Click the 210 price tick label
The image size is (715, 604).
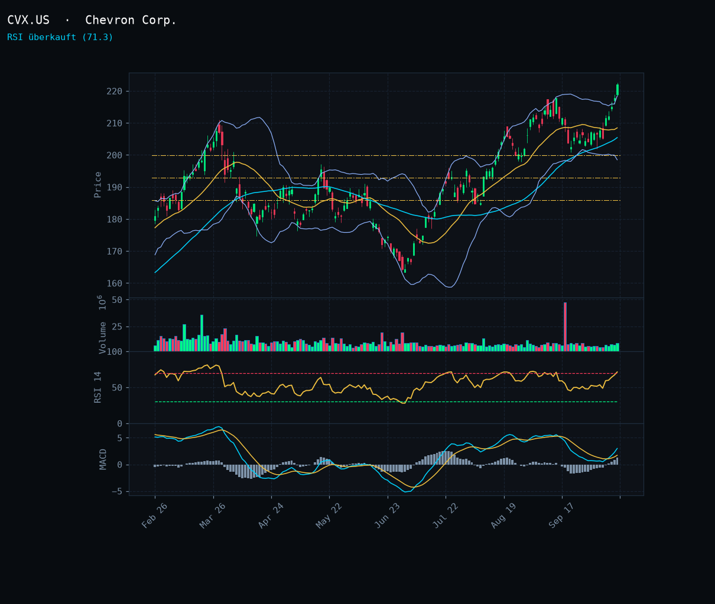tap(115, 123)
